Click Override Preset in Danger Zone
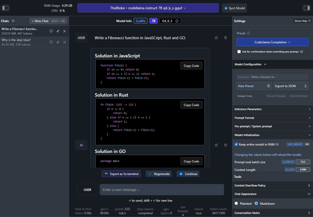 tap(299, 96)
